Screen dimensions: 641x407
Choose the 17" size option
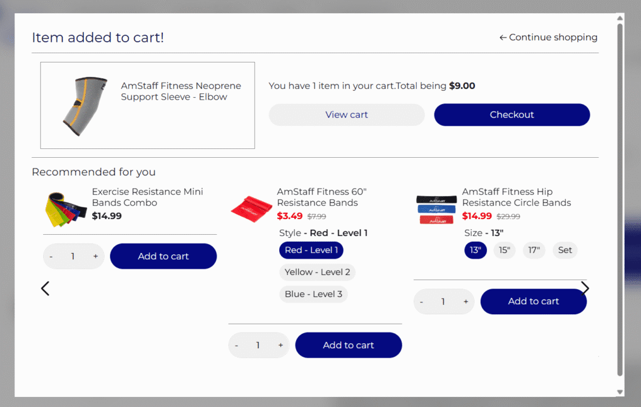(534, 250)
